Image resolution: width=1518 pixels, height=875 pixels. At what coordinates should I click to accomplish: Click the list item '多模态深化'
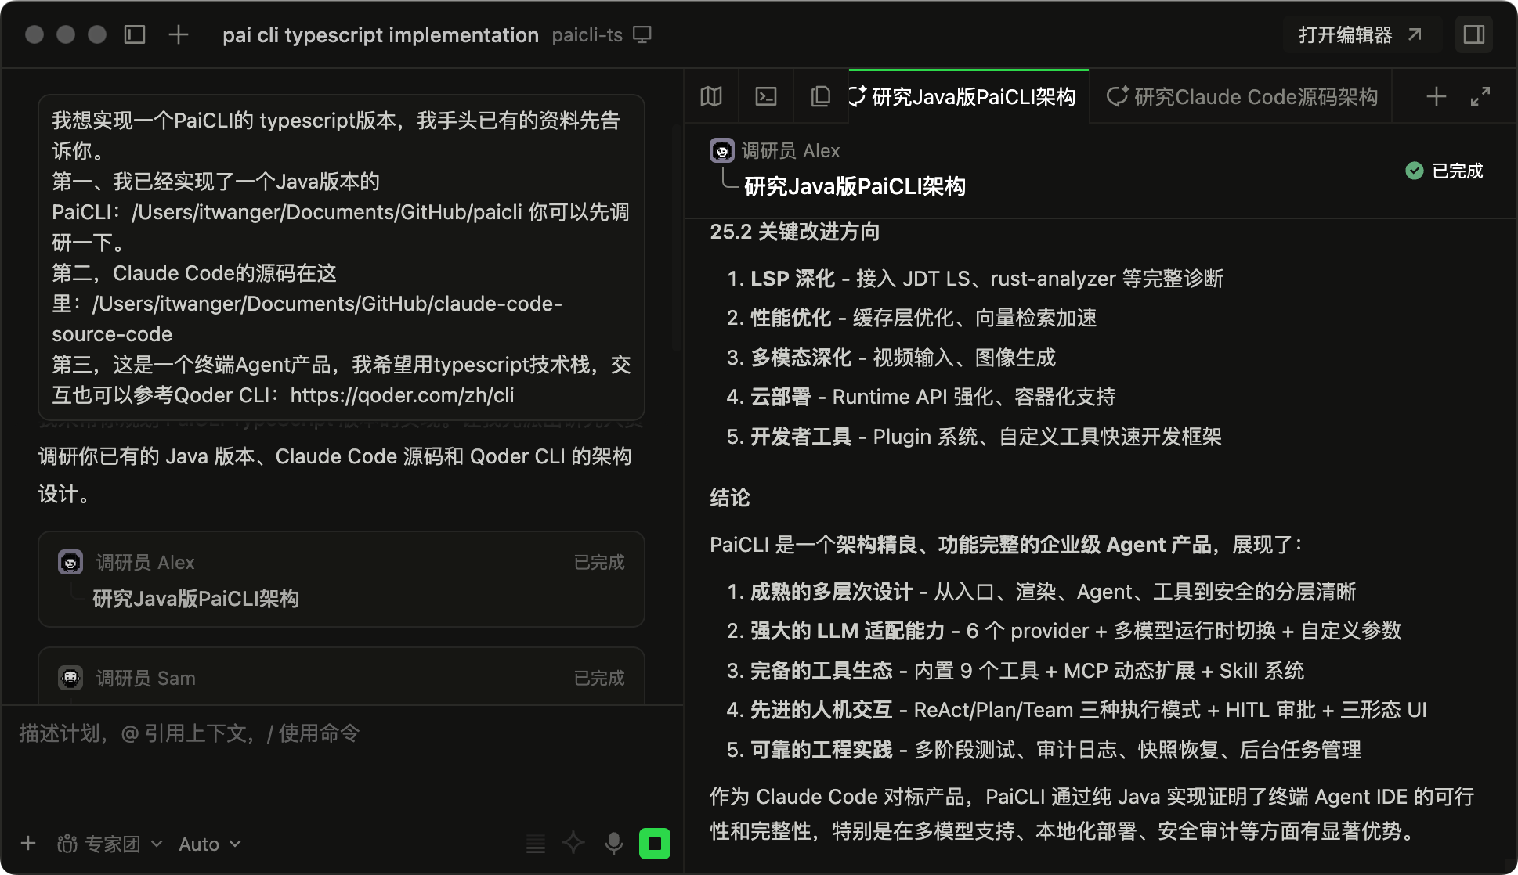[x=891, y=358]
